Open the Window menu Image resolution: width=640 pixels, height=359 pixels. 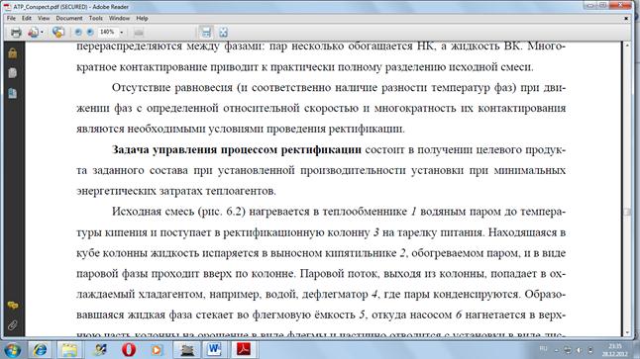point(119,19)
